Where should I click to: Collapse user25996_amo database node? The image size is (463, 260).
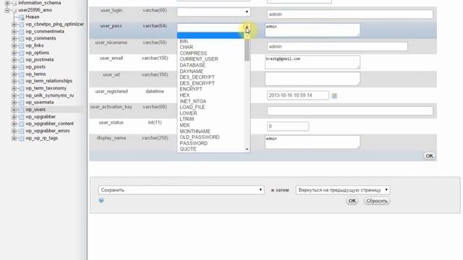pyautogui.click(x=7, y=10)
